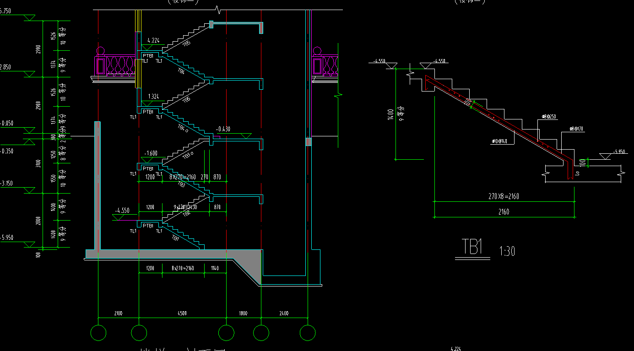Select the TB4 a stair flight label
634x351 pixels.
184,128
